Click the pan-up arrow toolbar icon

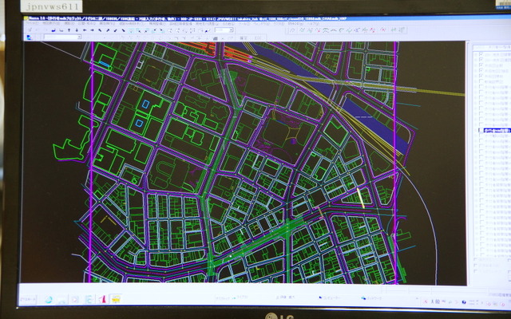69,30
